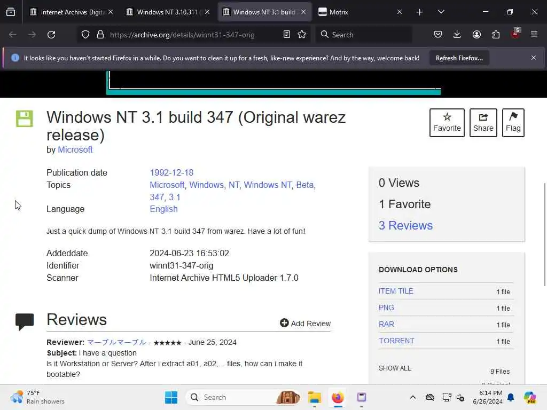
Task: Open publication date 1992-12-18 link
Action: pyautogui.click(x=171, y=172)
